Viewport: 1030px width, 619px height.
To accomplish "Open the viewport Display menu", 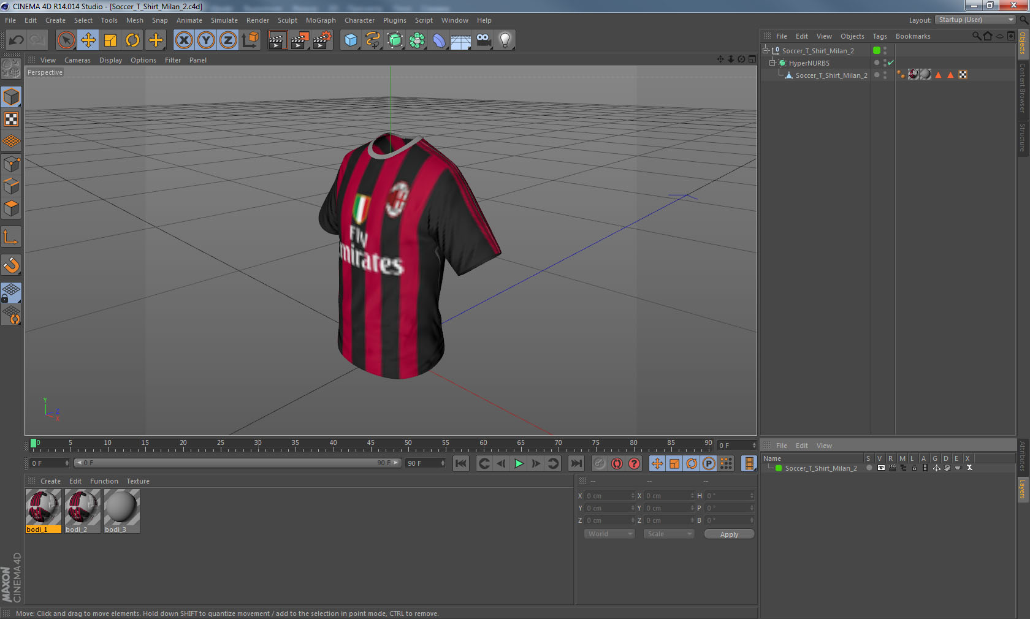I will click(x=110, y=60).
